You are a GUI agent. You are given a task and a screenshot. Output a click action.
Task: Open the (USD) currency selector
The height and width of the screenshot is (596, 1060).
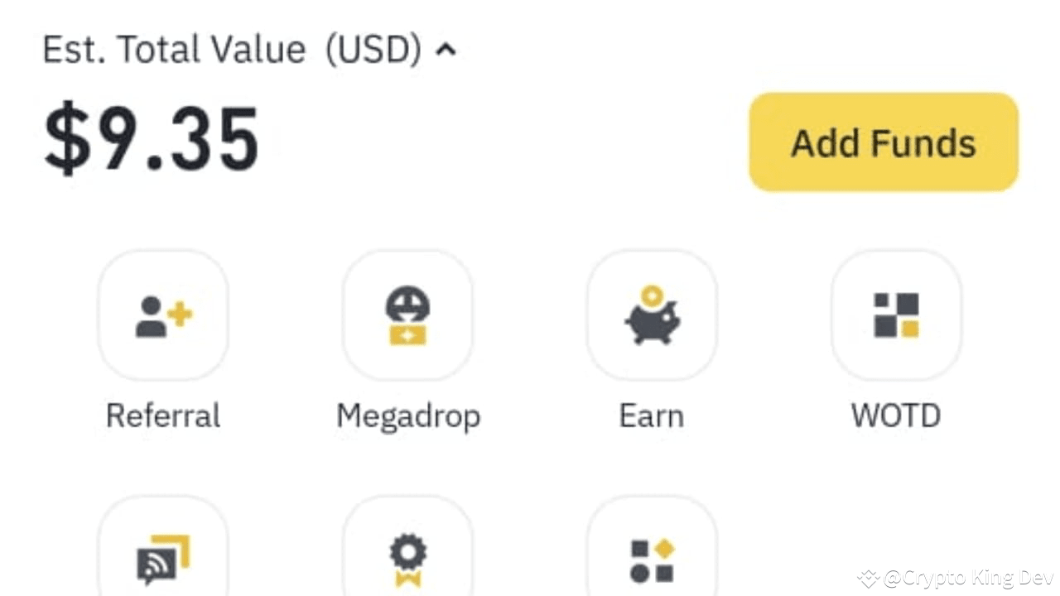tap(373, 50)
